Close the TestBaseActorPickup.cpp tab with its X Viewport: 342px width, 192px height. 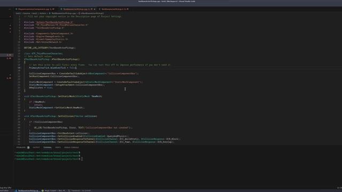tap(95, 9)
